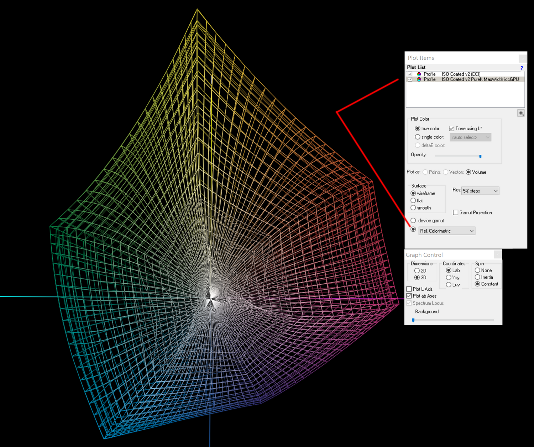534x447 pixels.
Task: Uncheck visibility of ISO Coated v2 (ECI) profile
Action: point(410,74)
